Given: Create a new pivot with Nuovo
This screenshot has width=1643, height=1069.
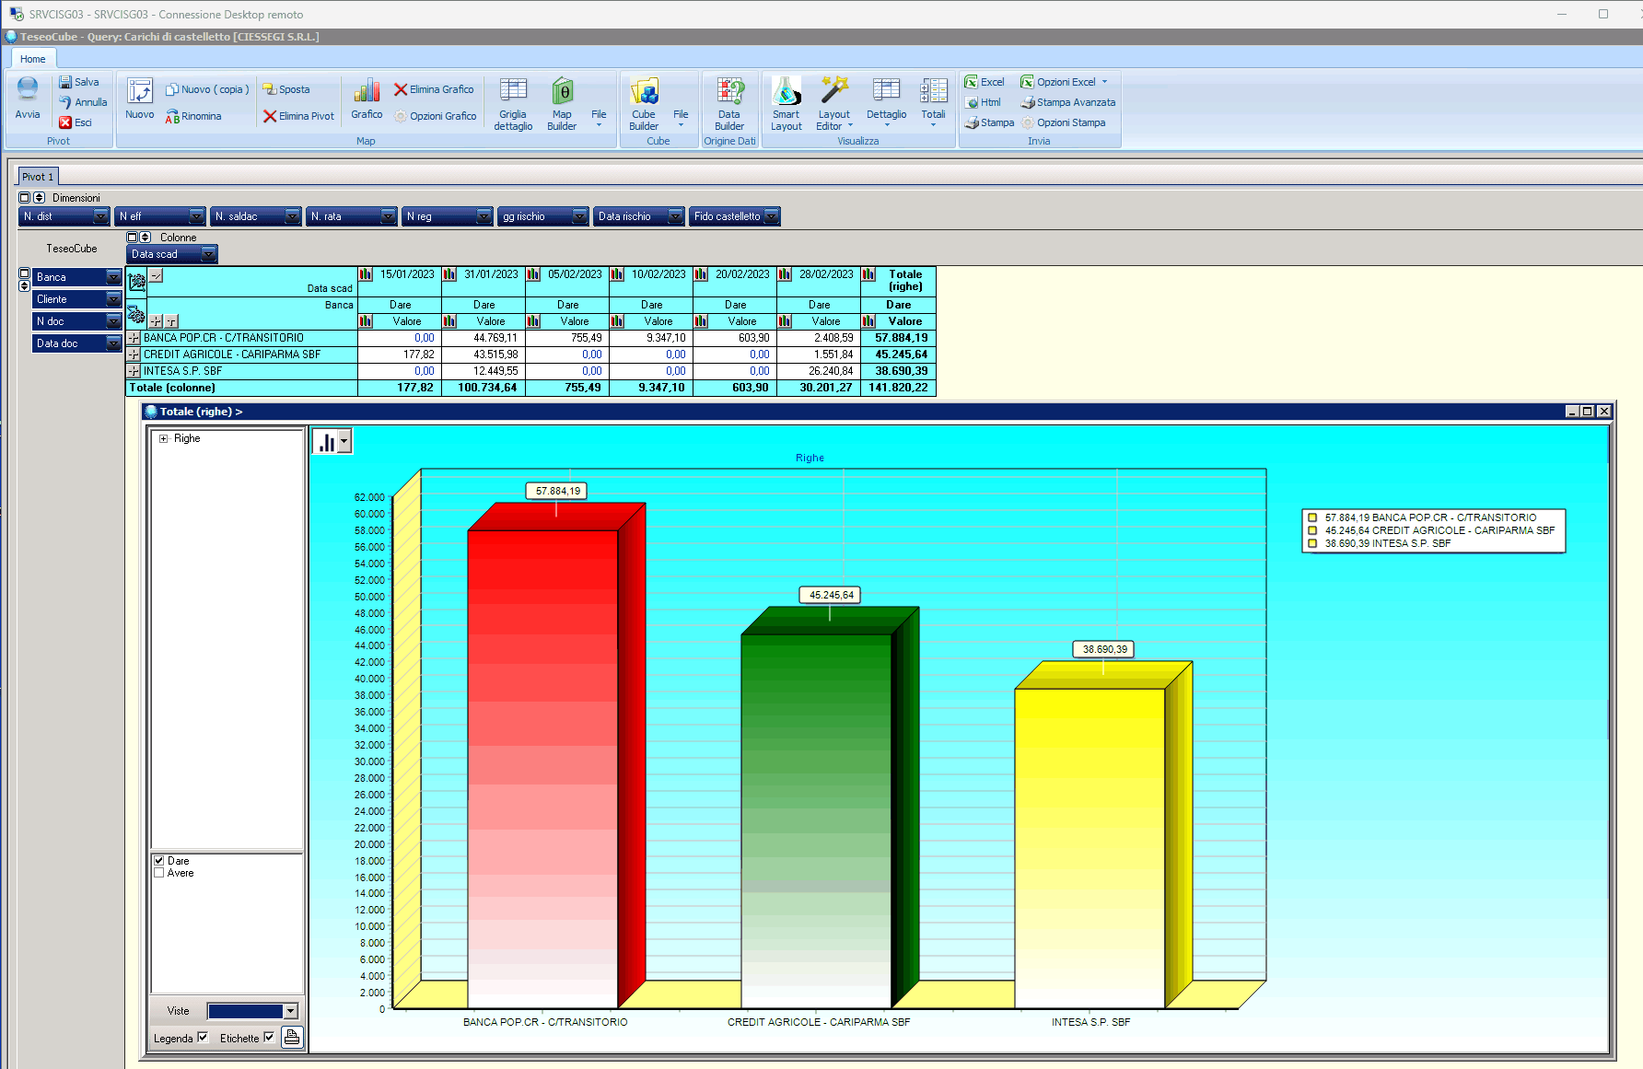Looking at the screenshot, I should click(140, 99).
